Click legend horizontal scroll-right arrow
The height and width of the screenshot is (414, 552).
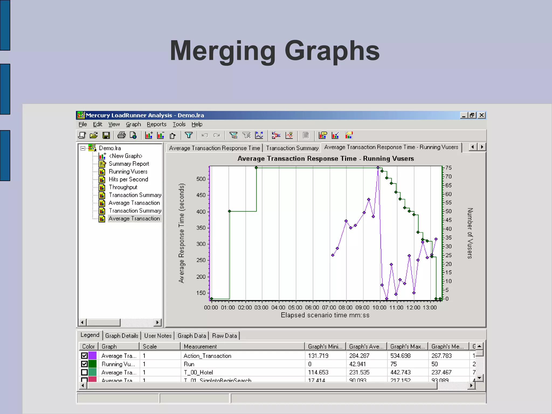pyautogui.click(x=471, y=386)
